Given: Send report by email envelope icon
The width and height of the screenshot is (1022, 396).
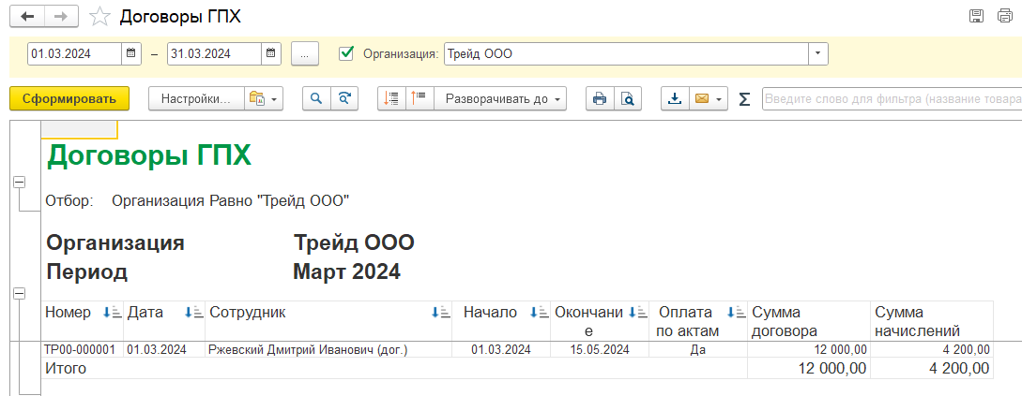Looking at the screenshot, I should pos(702,99).
